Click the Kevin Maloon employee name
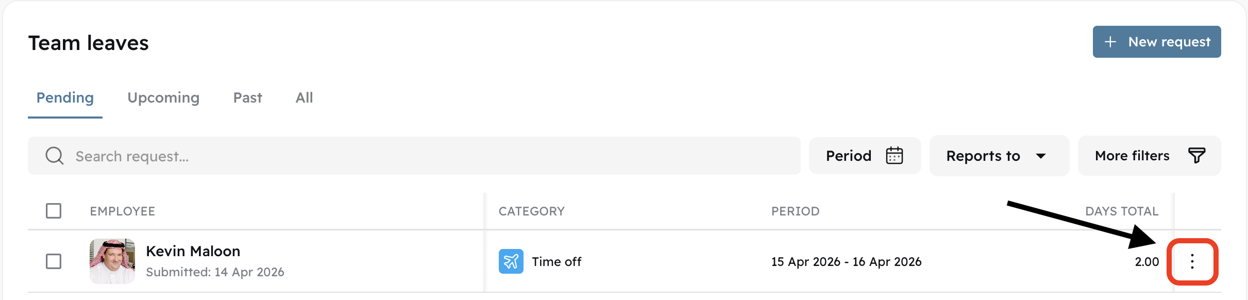 click(x=193, y=251)
